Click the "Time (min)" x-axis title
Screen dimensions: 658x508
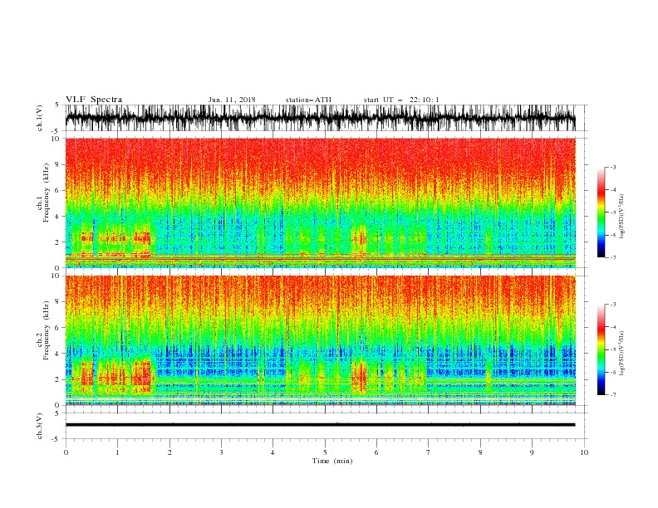pos(332,461)
